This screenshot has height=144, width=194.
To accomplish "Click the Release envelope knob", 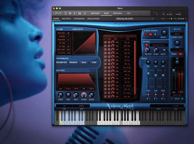I will coord(92,95).
